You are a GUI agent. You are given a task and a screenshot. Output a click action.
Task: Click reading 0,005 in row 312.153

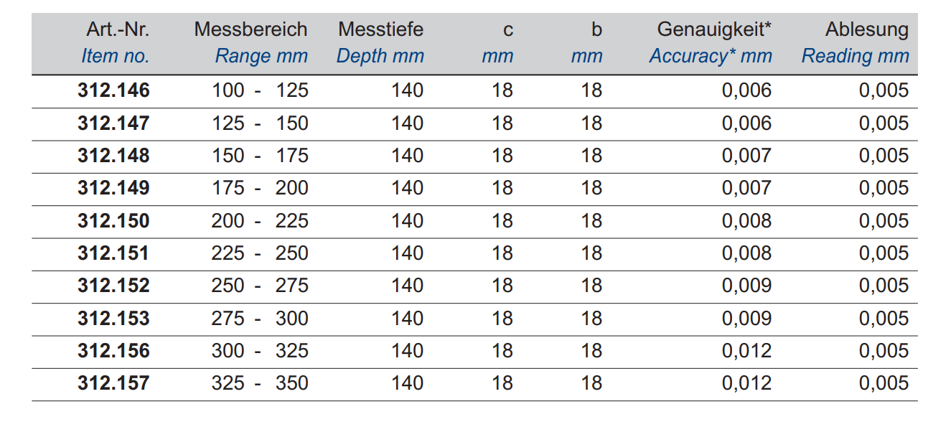tap(884, 319)
